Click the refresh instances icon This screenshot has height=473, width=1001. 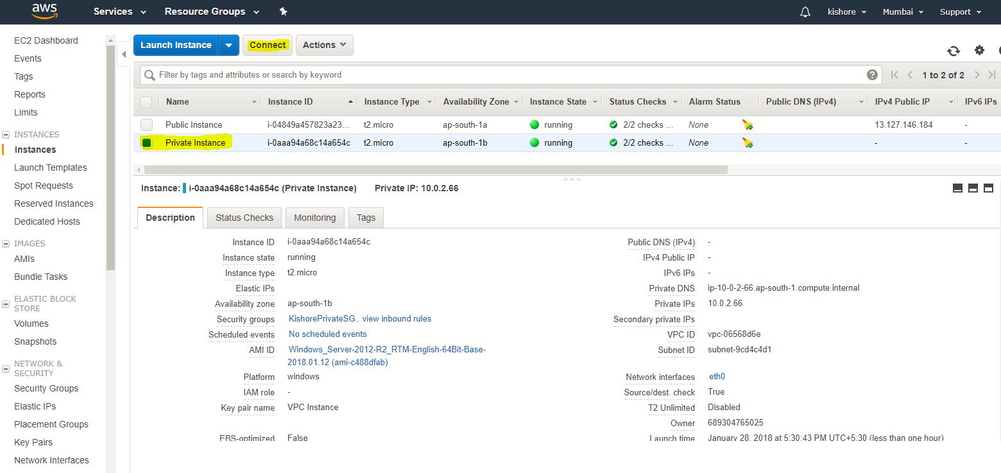[954, 51]
